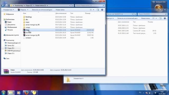Select Домашняя группа in sidebar

point(11,35)
